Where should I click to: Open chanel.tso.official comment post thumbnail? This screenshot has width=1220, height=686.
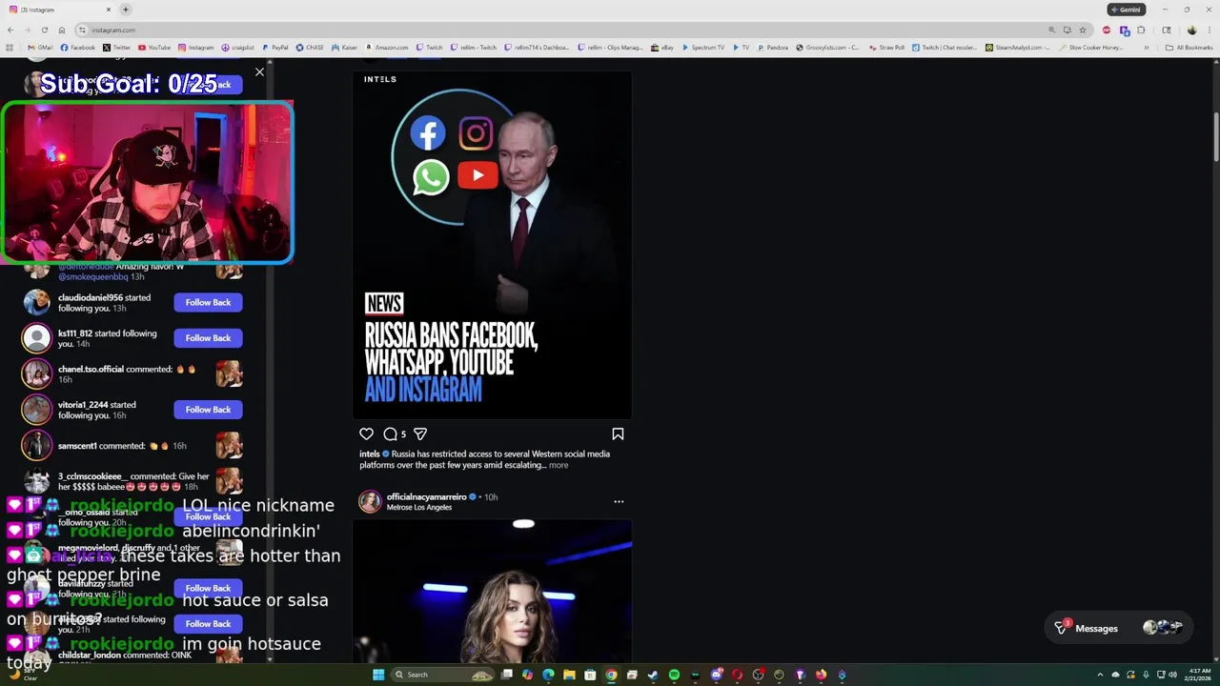pyautogui.click(x=229, y=373)
